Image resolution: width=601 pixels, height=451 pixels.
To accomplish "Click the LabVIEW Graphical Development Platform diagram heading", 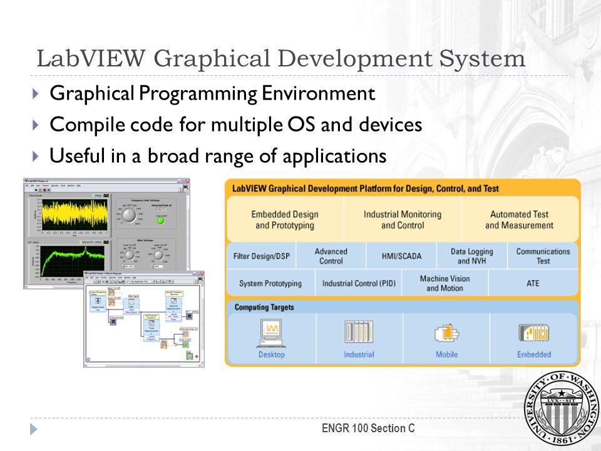I will (x=365, y=189).
